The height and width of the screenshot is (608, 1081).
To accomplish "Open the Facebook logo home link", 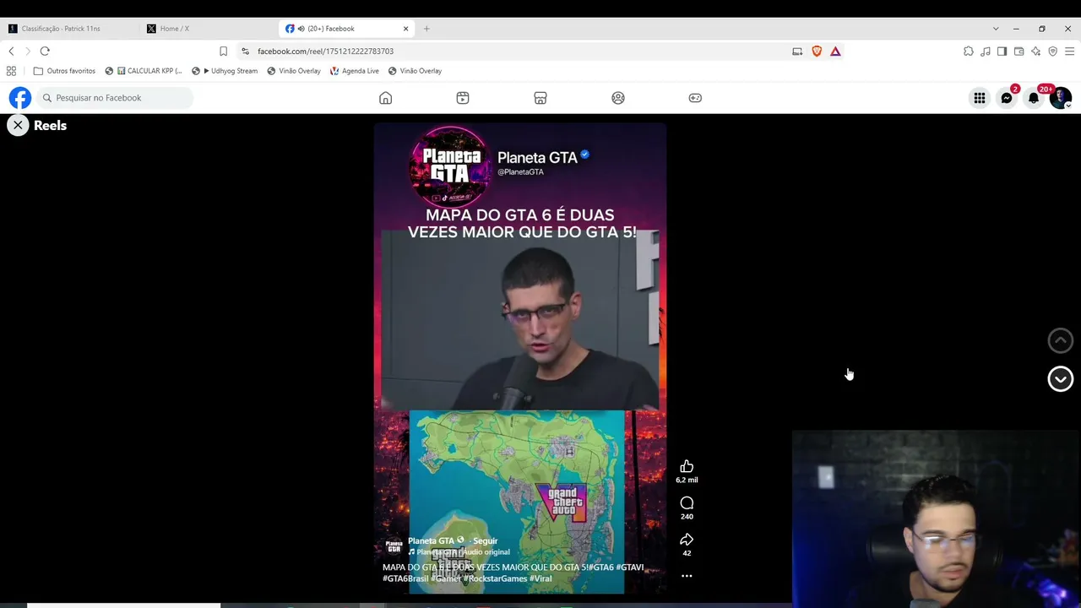I will [x=20, y=98].
